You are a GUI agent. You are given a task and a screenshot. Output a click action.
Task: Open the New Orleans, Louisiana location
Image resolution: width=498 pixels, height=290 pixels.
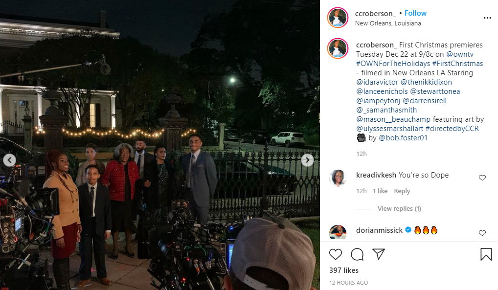click(388, 23)
